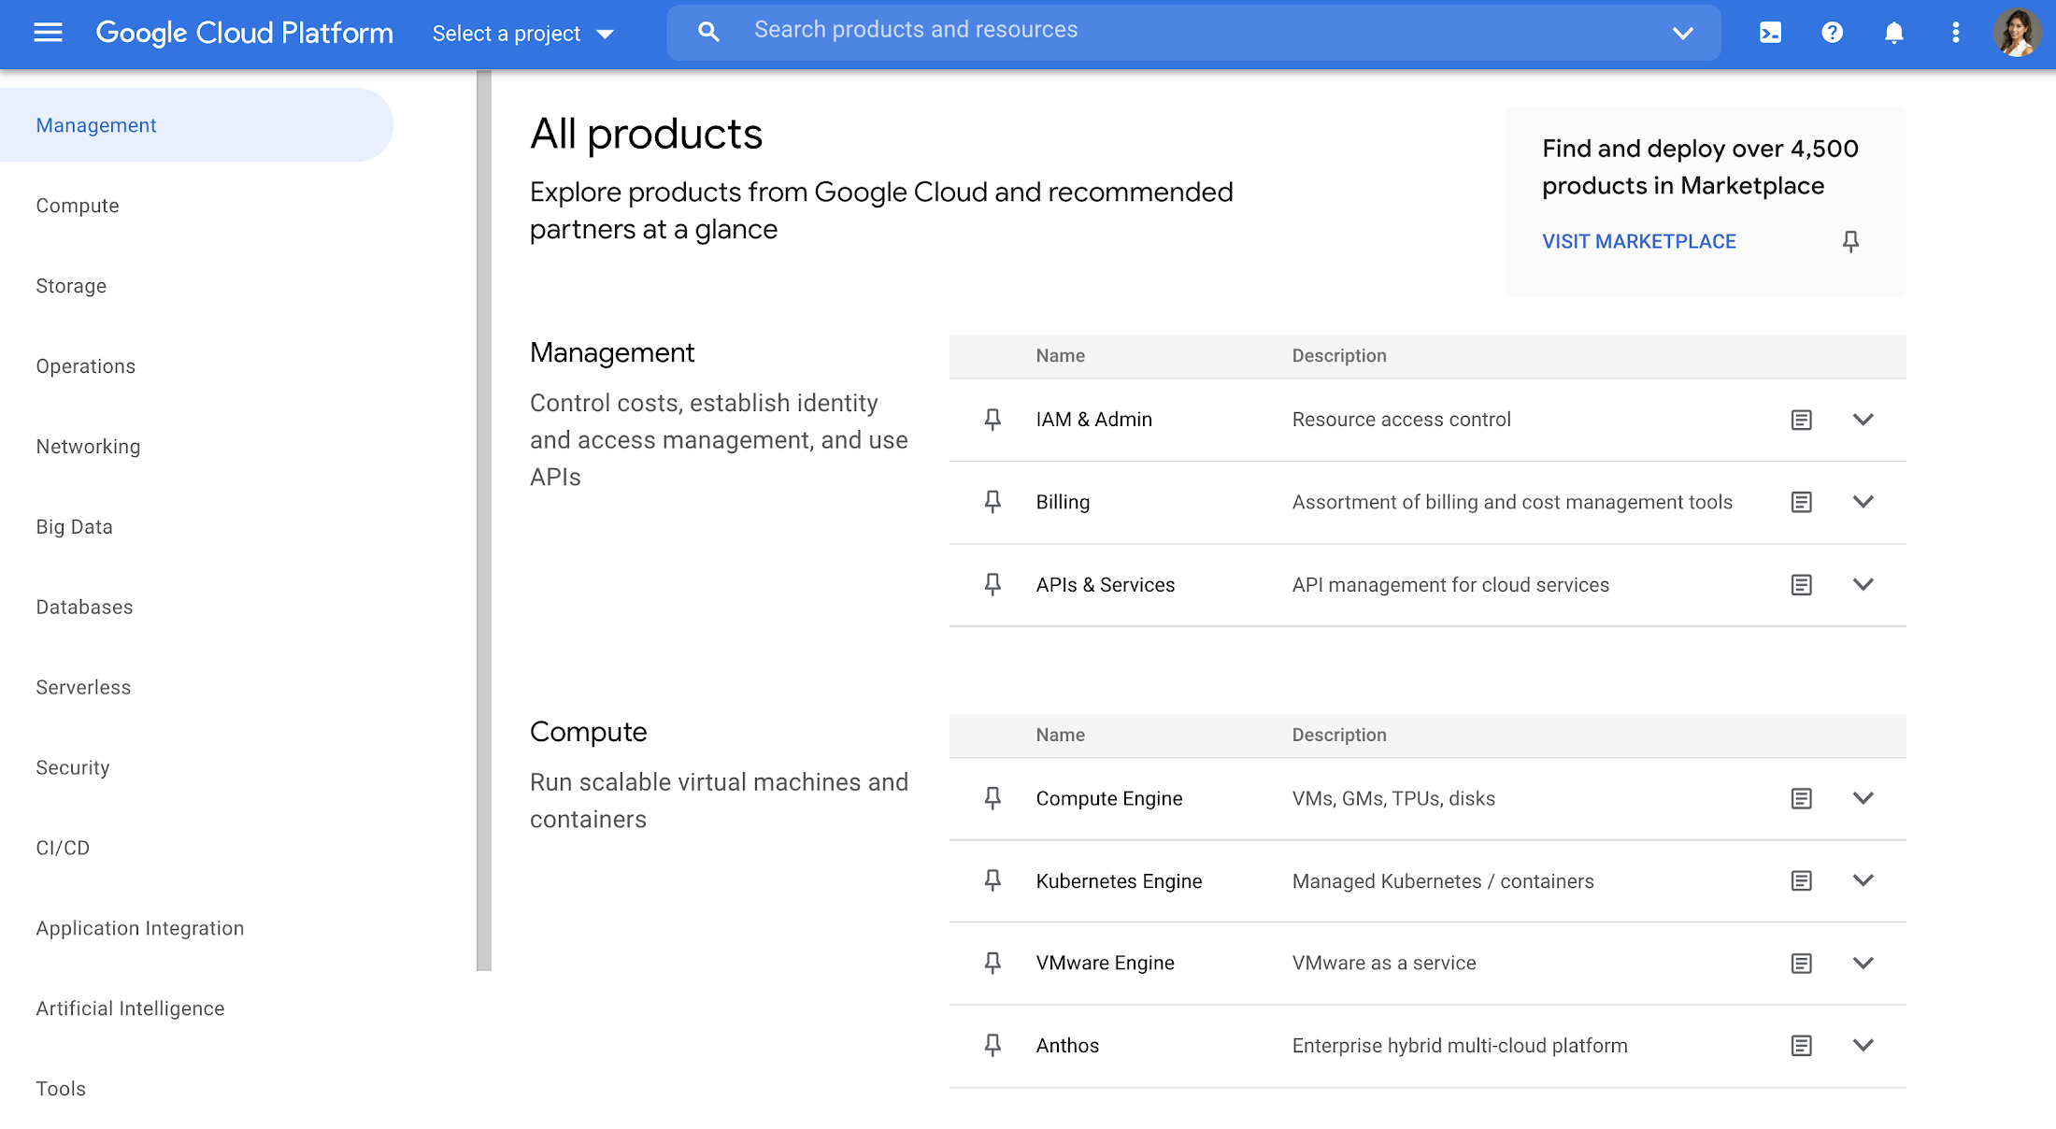Click the hamburger menu icon
Screen dimensions: 2056x1129
[48, 32]
